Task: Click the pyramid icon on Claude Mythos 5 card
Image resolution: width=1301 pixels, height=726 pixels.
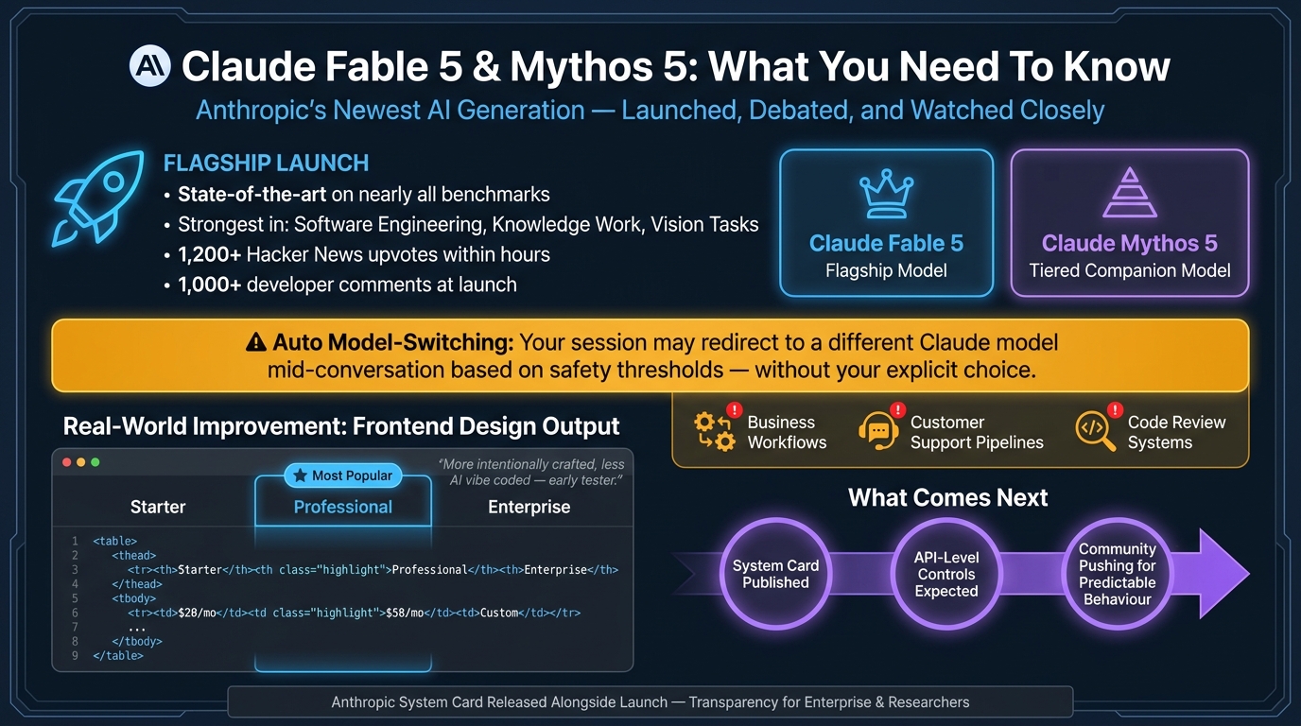Action: 1130,193
